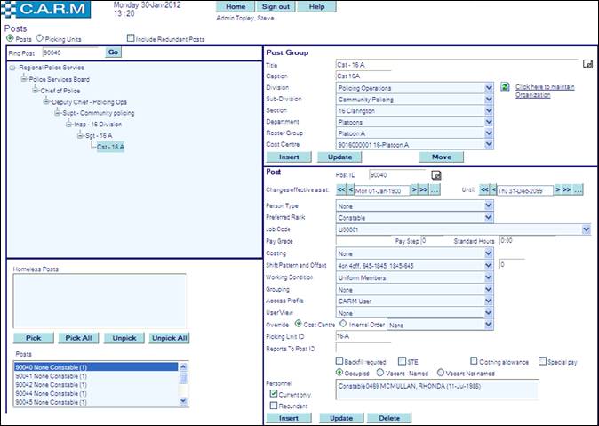Viewport: 599px width, 426px height.
Task: Select the Picking Units radio button
Action: coord(39,39)
